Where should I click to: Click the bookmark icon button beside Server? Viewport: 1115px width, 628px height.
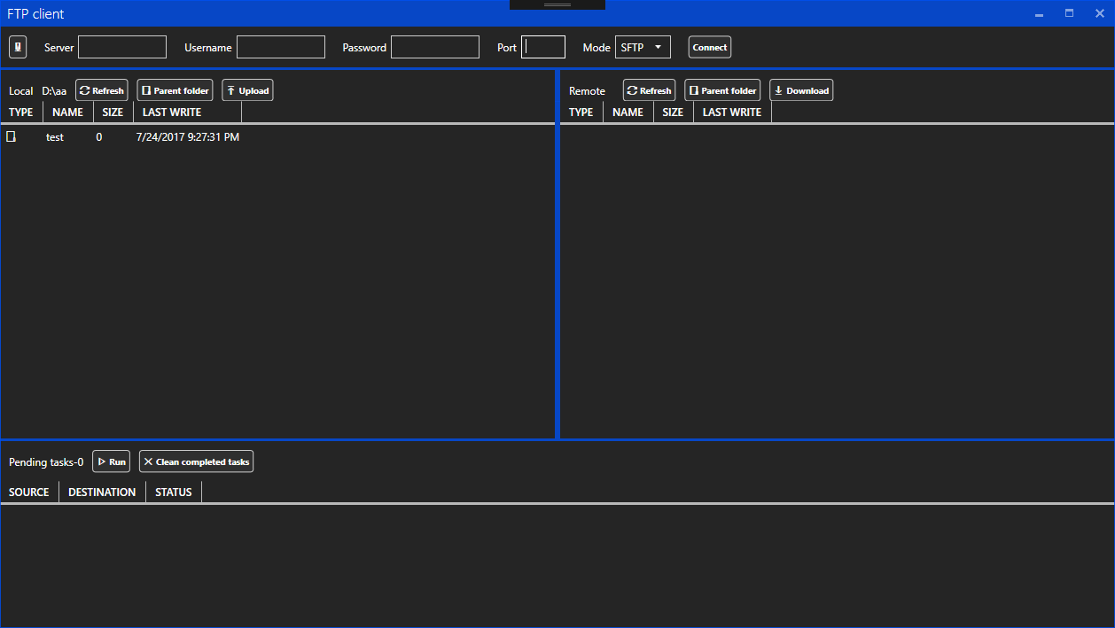point(18,47)
